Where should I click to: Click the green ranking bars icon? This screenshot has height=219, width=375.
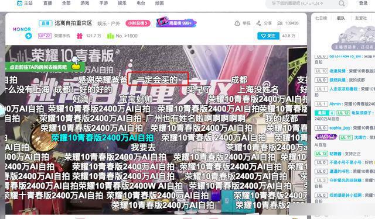[x=111, y=36]
